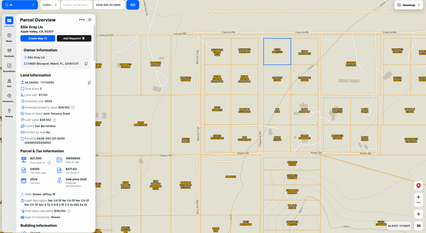
Task: Open the California state dropdown
Action: click(x=50, y=5)
